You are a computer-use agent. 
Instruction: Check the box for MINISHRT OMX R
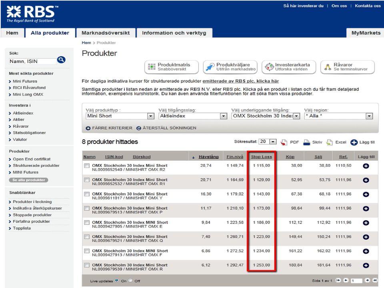(87, 265)
